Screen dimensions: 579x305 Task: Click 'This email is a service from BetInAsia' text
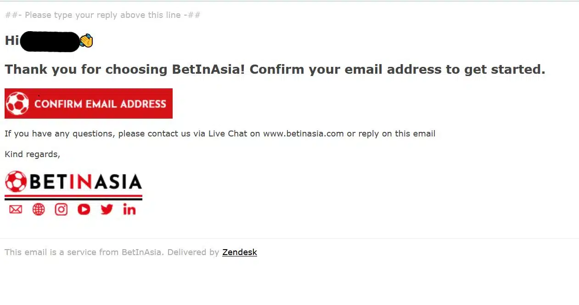tap(84, 252)
